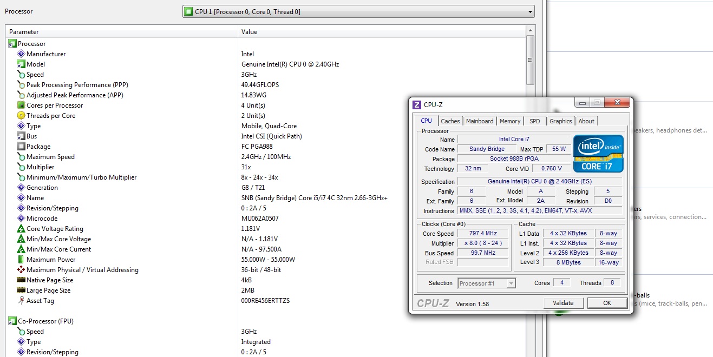Open the CPU 1 processor selection dropdown
Viewport: 713px width, 357px height.
[529, 11]
